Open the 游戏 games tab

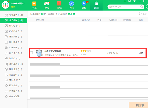tap(47, 5)
